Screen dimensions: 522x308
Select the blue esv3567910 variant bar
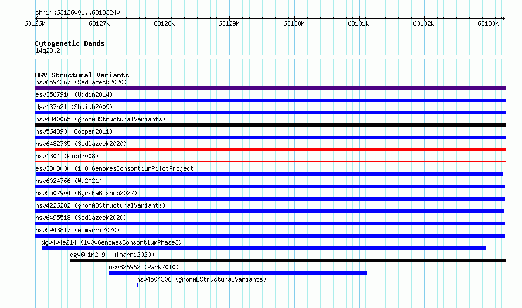[270, 100]
